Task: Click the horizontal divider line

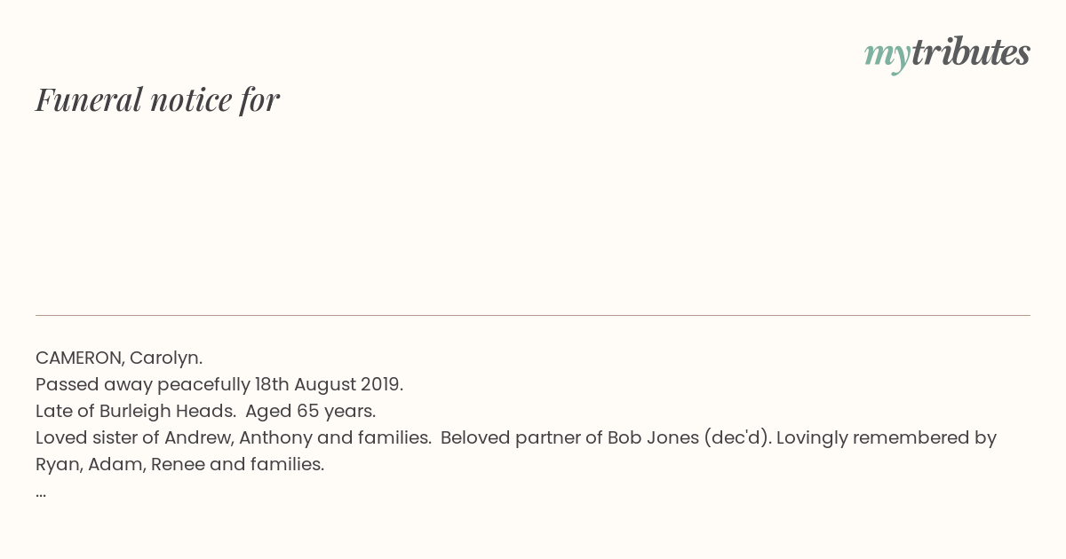Action: [x=533, y=315]
